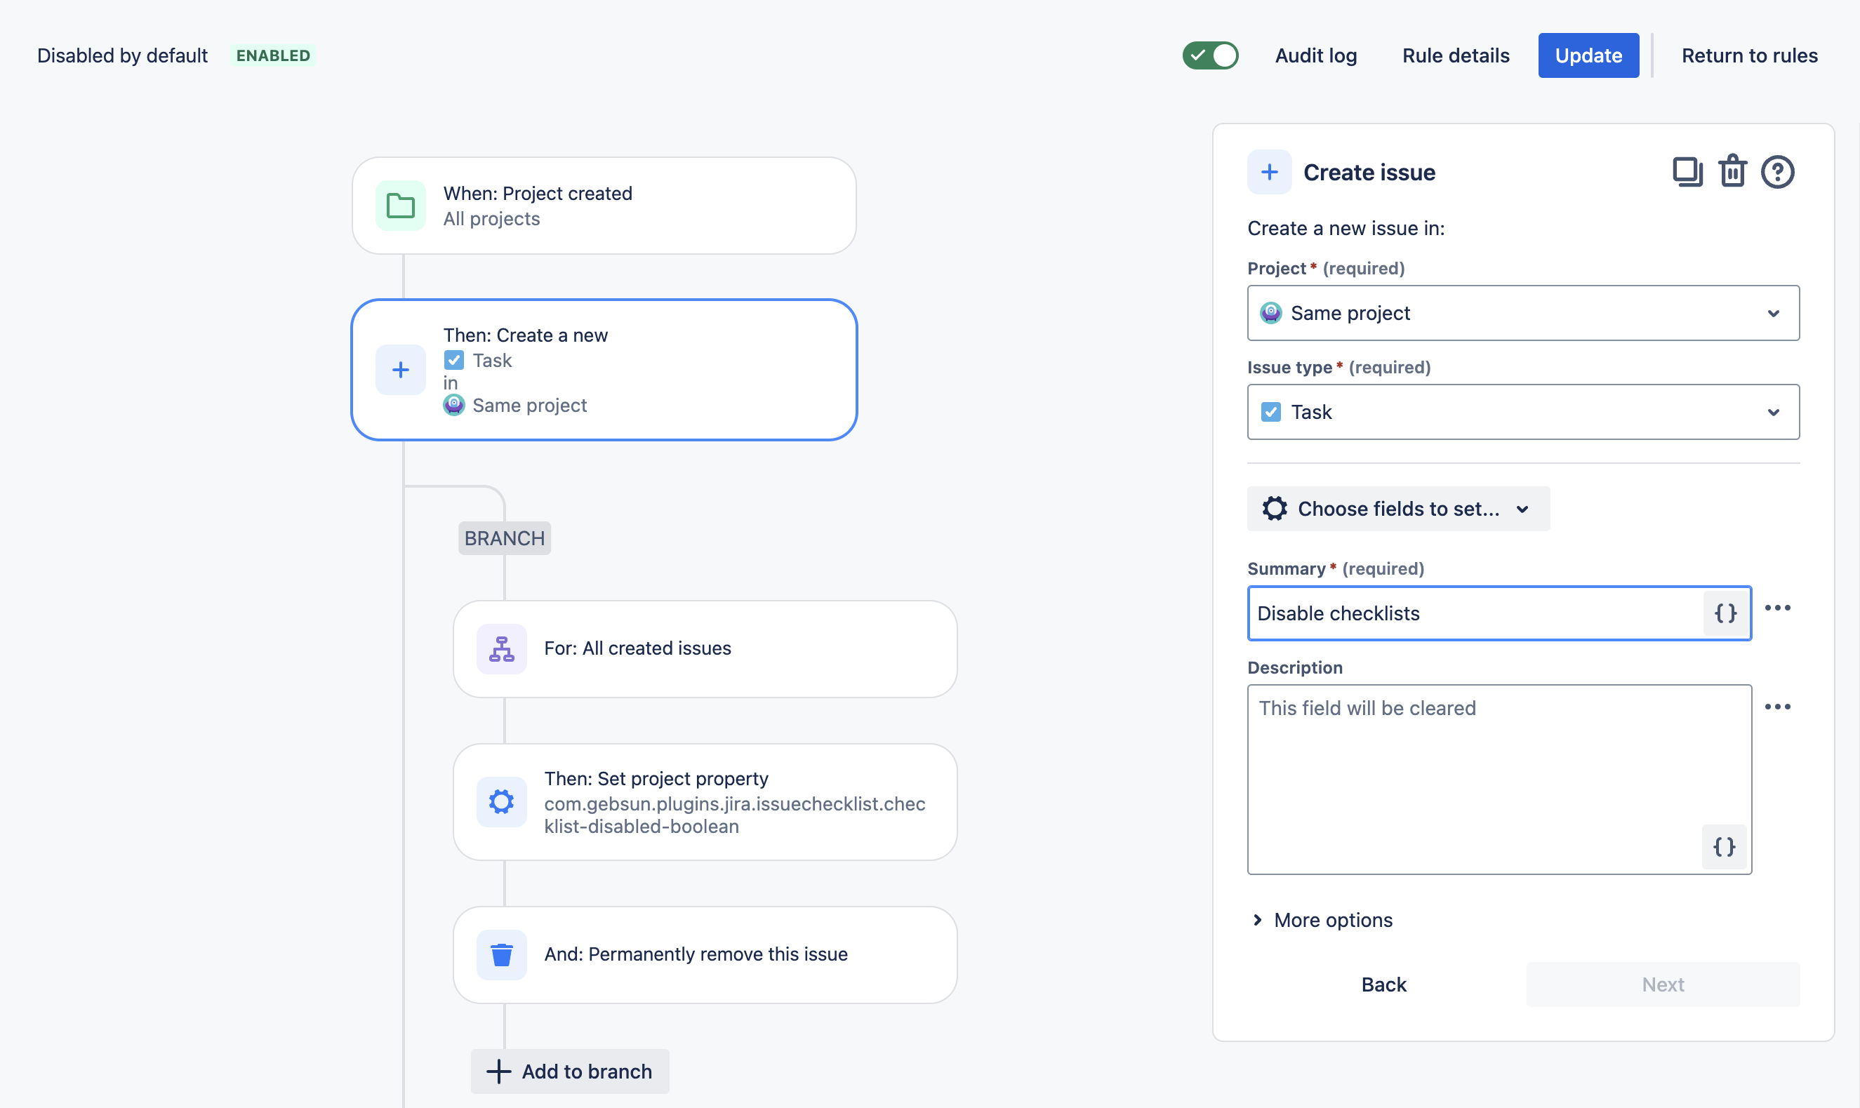Click the trash icon in Create issue panel

coord(1732,172)
